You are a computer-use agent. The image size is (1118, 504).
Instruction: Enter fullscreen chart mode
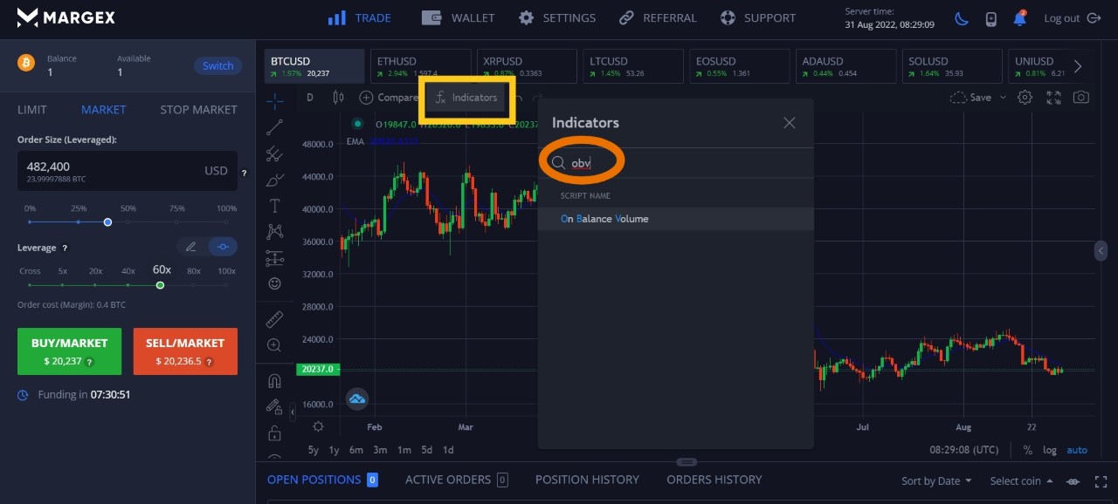pyautogui.click(x=1053, y=98)
